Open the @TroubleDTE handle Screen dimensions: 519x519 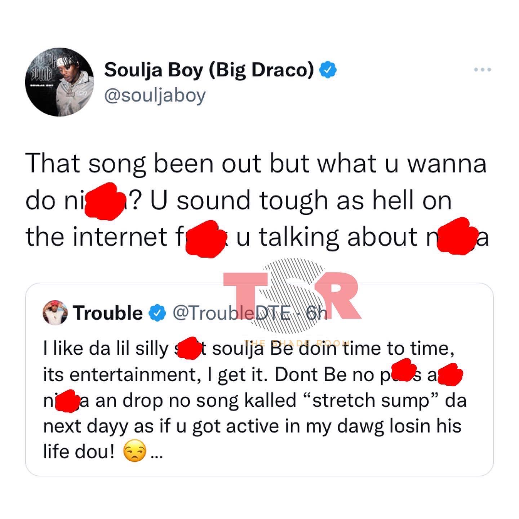coord(232,312)
